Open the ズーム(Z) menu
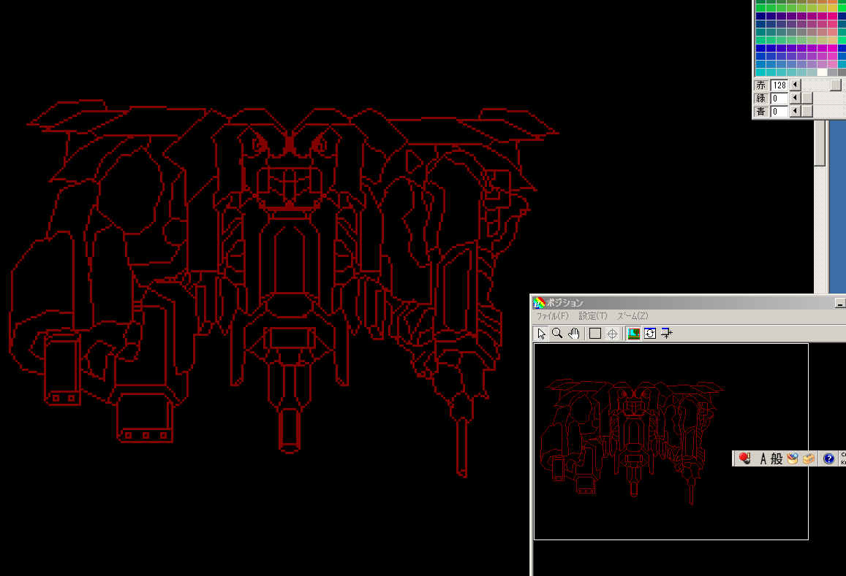846x576 pixels. click(x=632, y=316)
